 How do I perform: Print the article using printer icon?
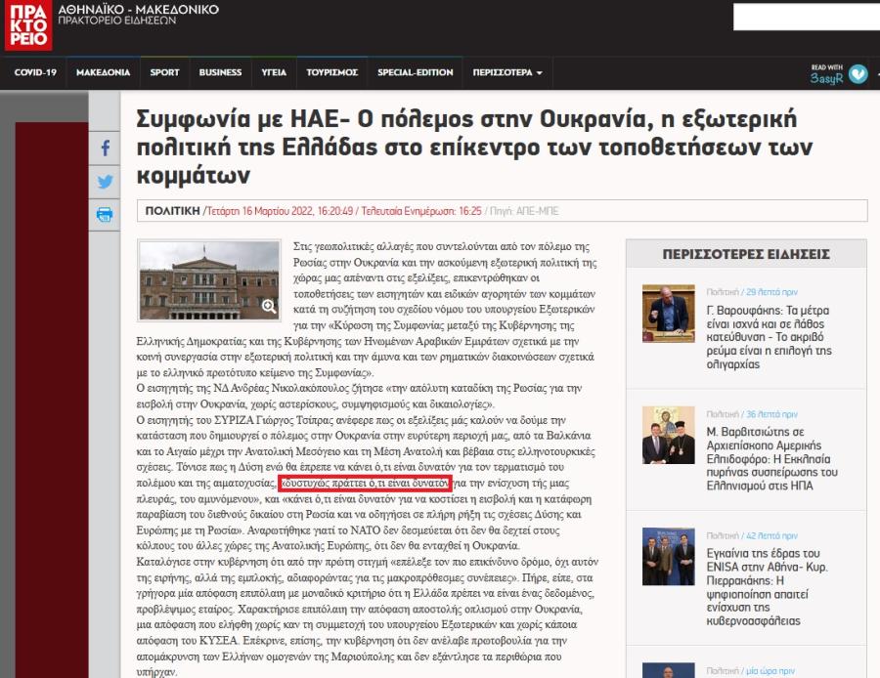click(105, 214)
